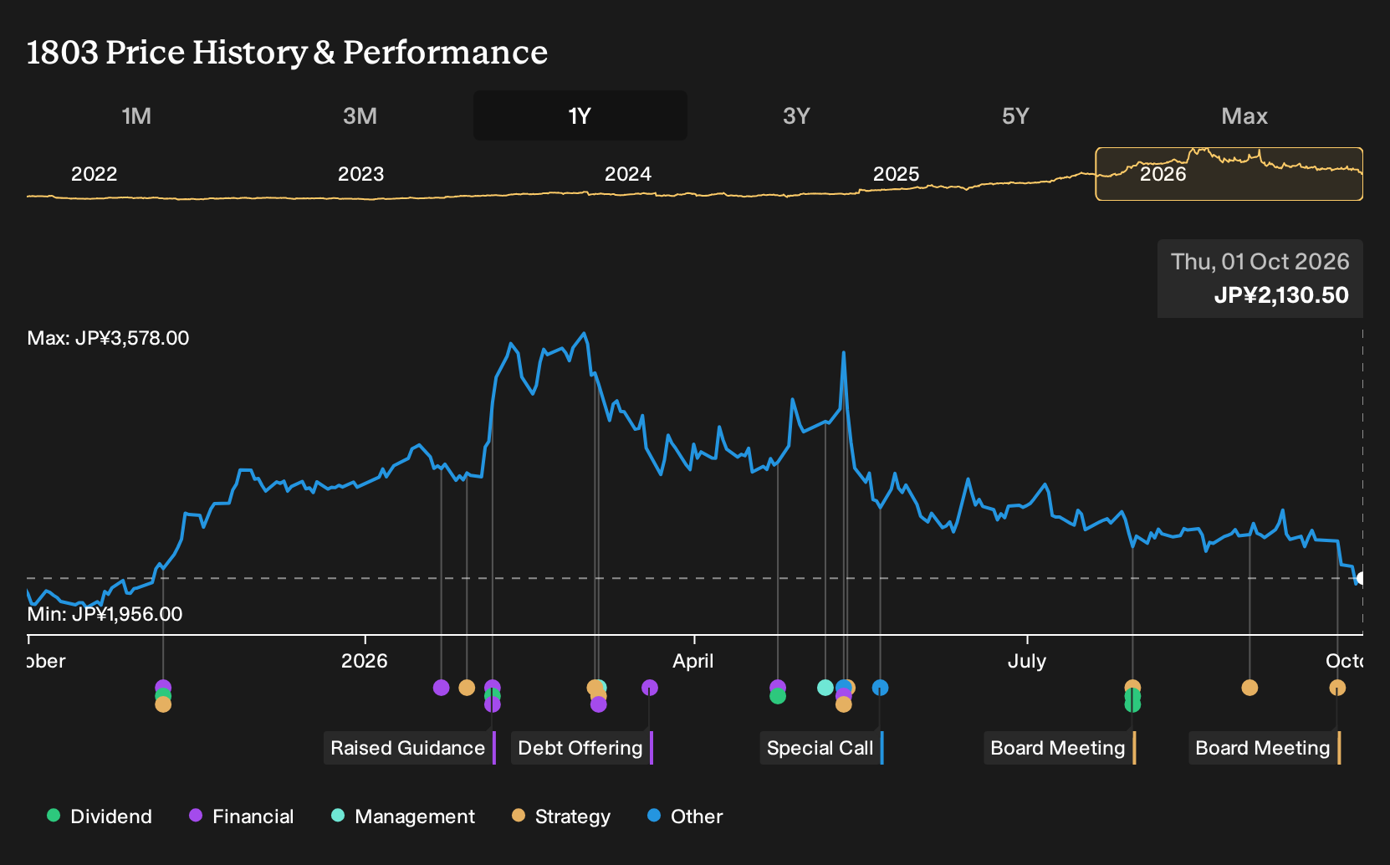Click the 'Thu, 01 Oct 2026' tooltip date

[x=1260, y=262]
